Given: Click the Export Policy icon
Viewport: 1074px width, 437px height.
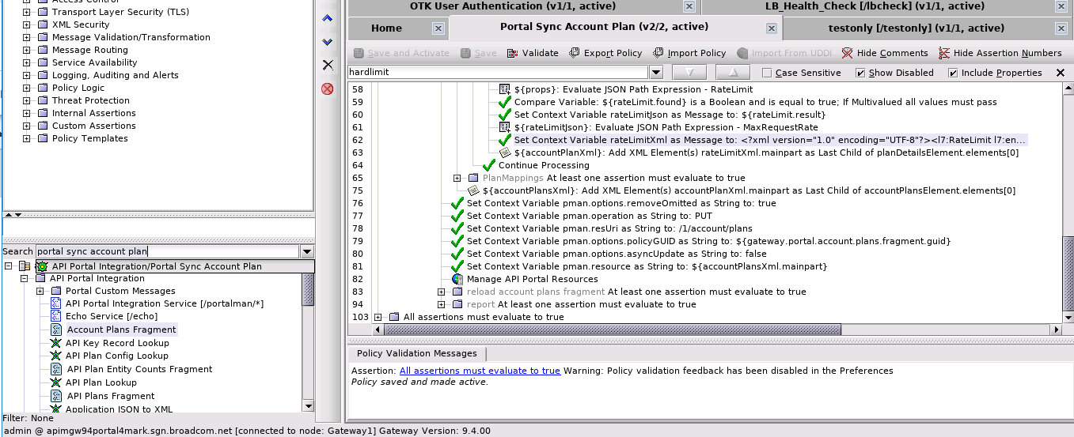Looking at the screenshot, I should [x=573, y=54].
